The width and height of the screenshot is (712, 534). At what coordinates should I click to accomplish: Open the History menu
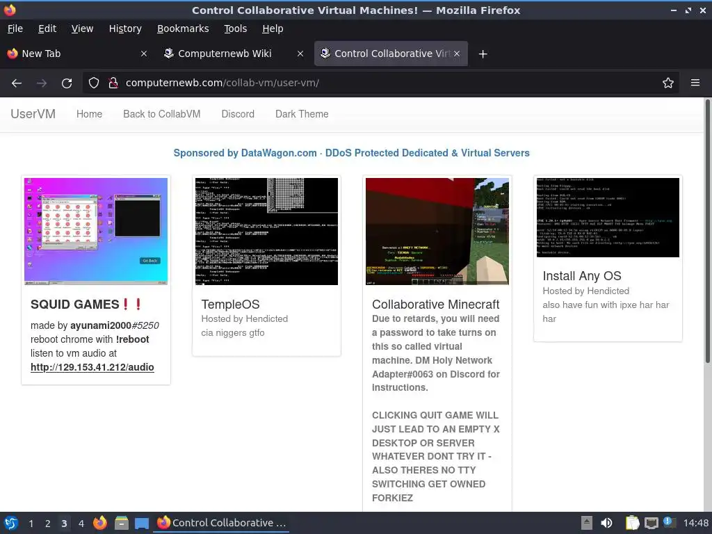(125, 29)
